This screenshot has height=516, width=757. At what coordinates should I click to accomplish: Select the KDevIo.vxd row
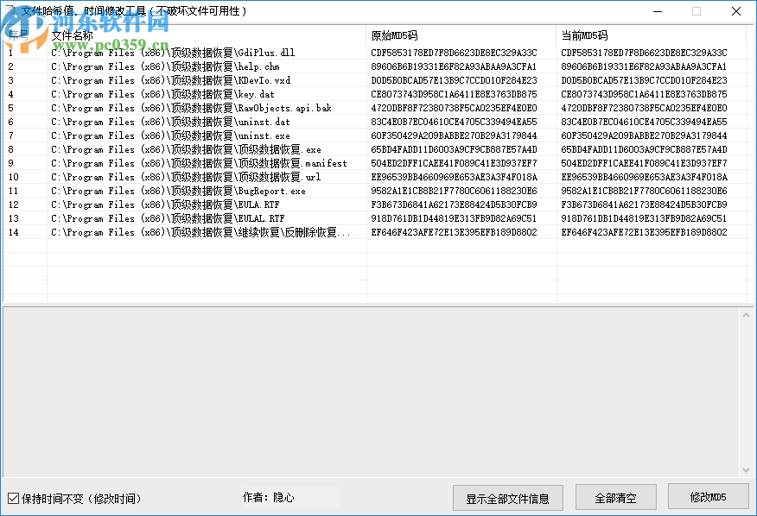[x=173, y=79]
